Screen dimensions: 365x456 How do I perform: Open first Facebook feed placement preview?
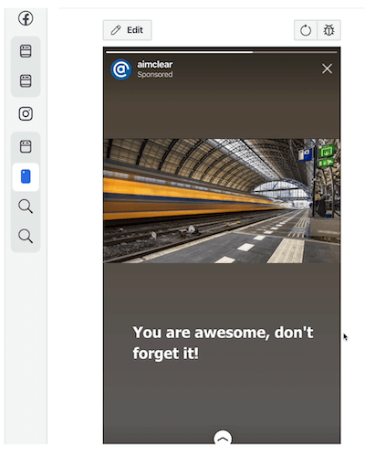(x=26, y=51)
